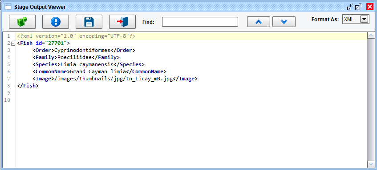
Task: Find previous match with up arrow
Action: click(259, 22)
